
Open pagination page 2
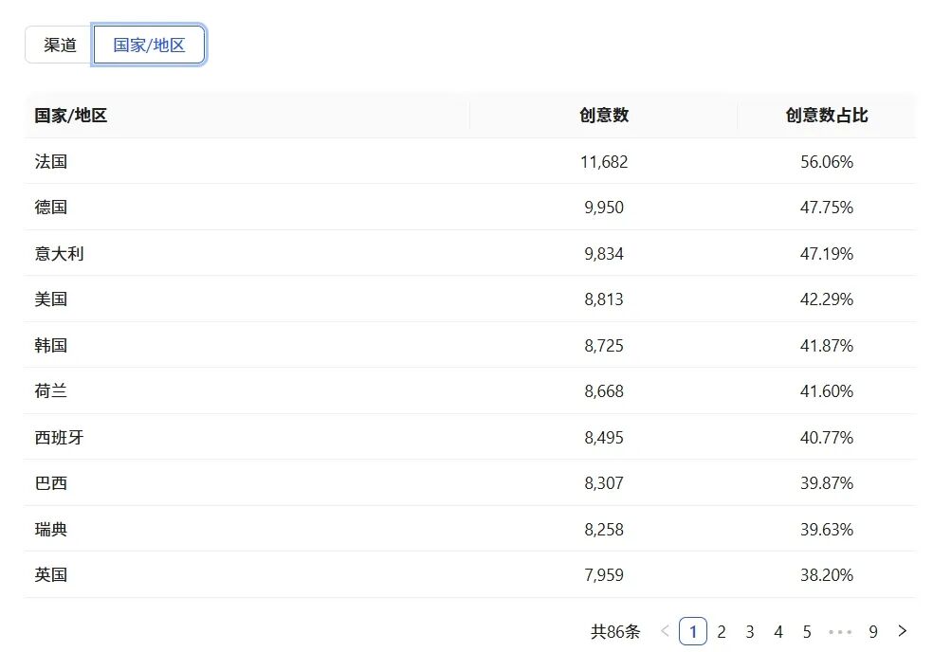722,632
